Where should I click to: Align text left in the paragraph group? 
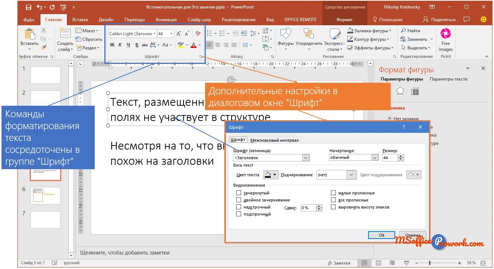coord(210,45)
